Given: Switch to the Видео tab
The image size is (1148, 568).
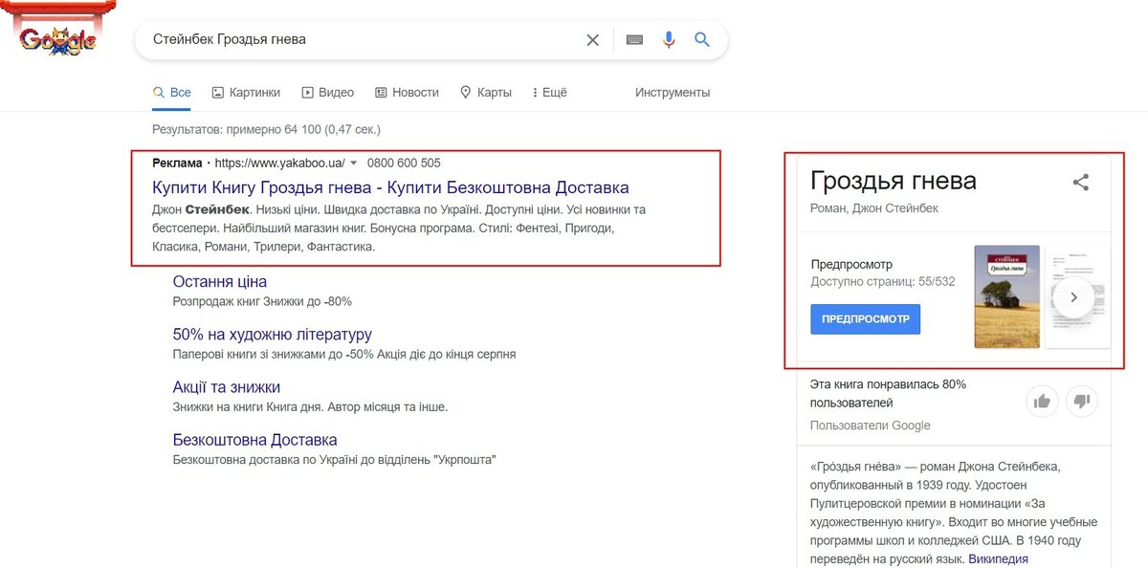Looking at the screenshot, I should [328, 93].
